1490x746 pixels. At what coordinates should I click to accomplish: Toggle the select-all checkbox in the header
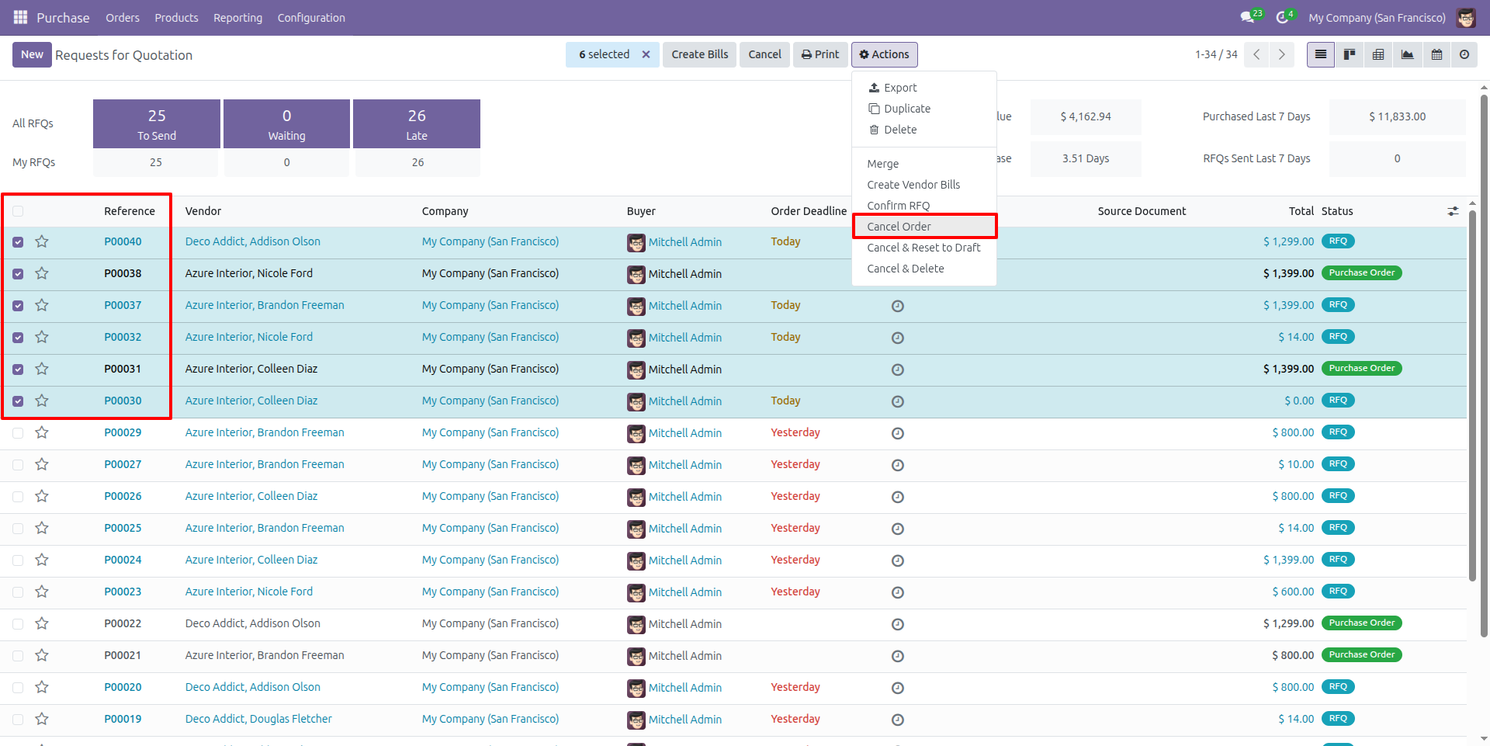pos(18,211)
